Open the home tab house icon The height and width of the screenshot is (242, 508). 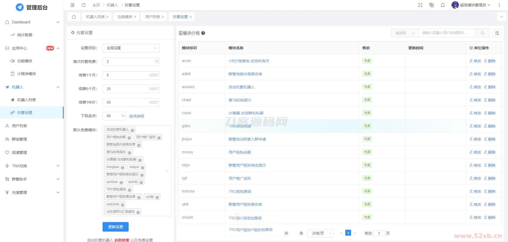(x=74, y=17)
